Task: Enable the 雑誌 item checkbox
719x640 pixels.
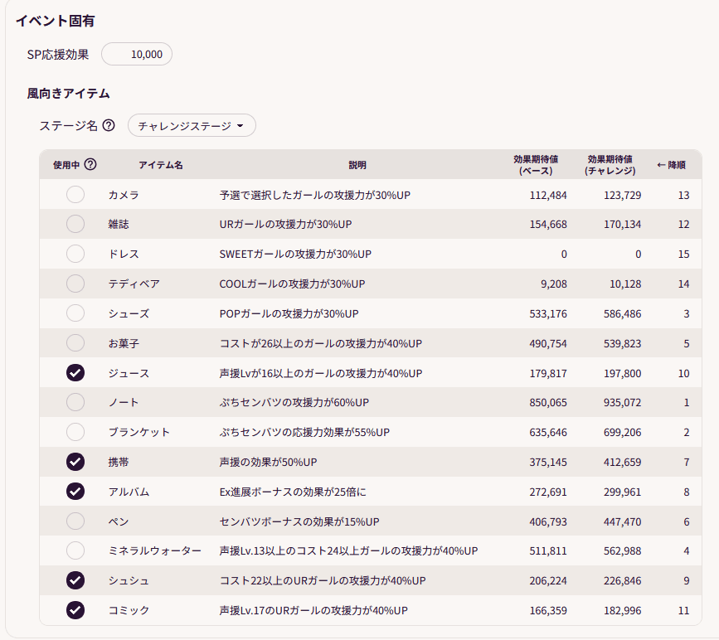Action: click(x=75, y=225)
